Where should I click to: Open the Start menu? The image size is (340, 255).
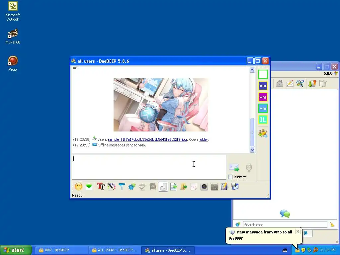pyautogui.click(x=16, y=250)
